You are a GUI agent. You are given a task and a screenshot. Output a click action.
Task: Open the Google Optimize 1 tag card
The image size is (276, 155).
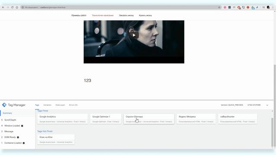[106, 119]
